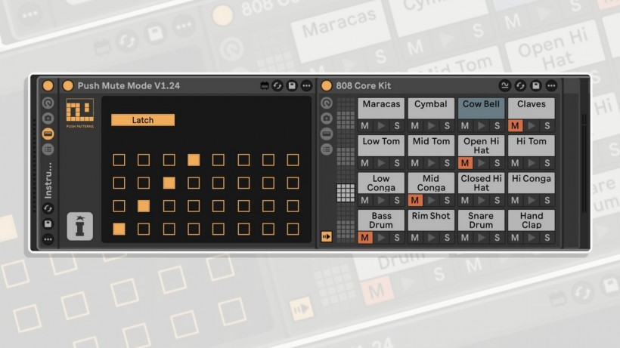Image resolution: width=620 pixels, height=348 pixels.
Task: Select the Claves drum pad
Action: tap(531, 108)
